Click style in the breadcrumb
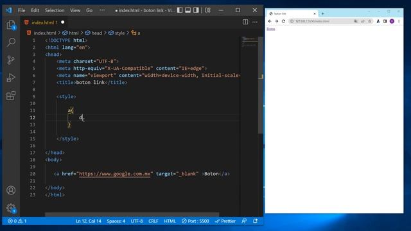 pyautogui.click(x=119, y=33)
